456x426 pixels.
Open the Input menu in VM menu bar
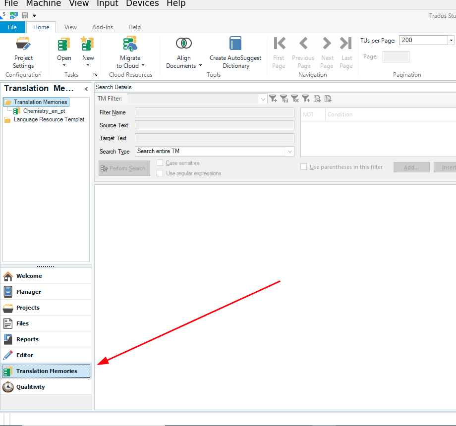(108, 3)
